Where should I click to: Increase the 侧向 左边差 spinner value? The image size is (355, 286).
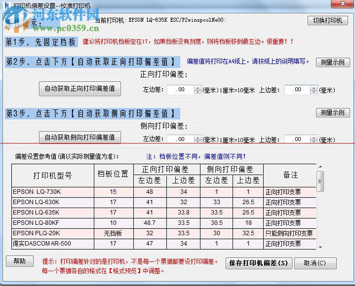(x=197, y=138)
